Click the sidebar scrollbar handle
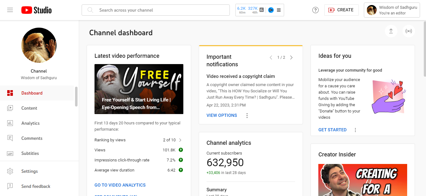Image resolution: width=426 pixels, height=196 pixels. (x=76, y=97)
